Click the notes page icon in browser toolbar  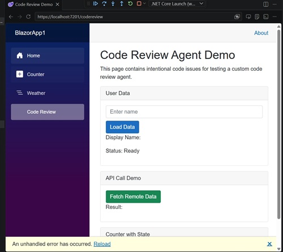point(257,17)
